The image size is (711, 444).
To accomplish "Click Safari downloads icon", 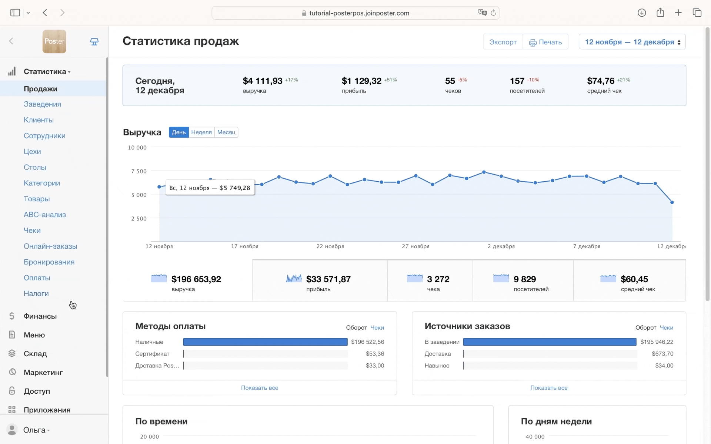I will [x=642, y=13].
